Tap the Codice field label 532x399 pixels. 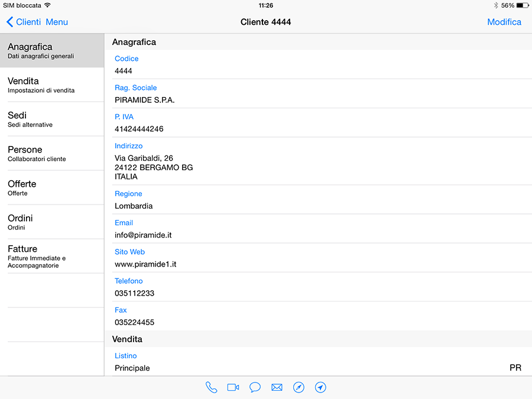pos(126,59)
